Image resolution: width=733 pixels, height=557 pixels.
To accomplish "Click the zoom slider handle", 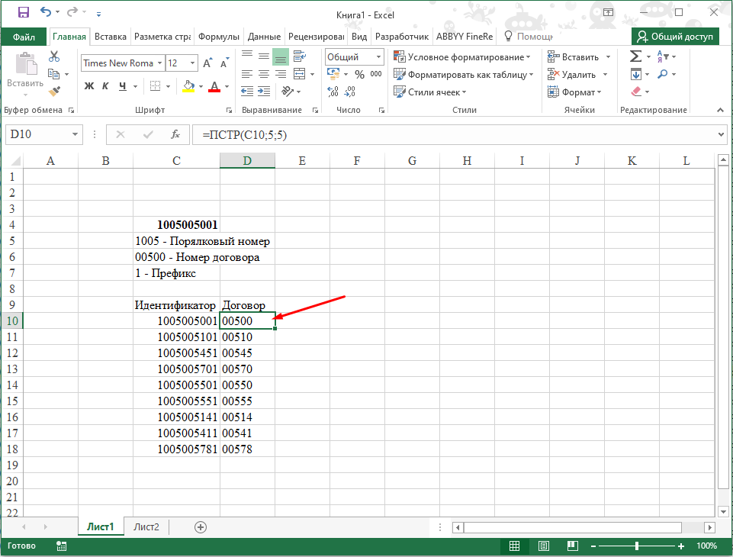I will tap(637, 546).
